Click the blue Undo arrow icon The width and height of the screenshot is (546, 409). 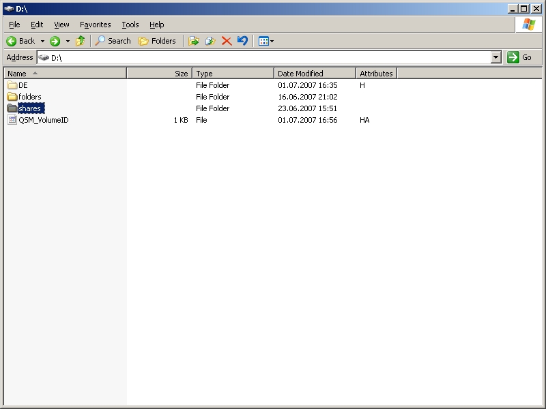pyautogui.click(x=242, y=41)
